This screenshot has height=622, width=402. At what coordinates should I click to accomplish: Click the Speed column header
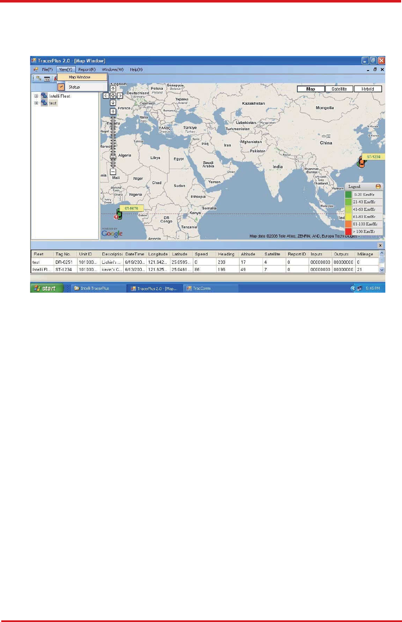coord(205,254)
